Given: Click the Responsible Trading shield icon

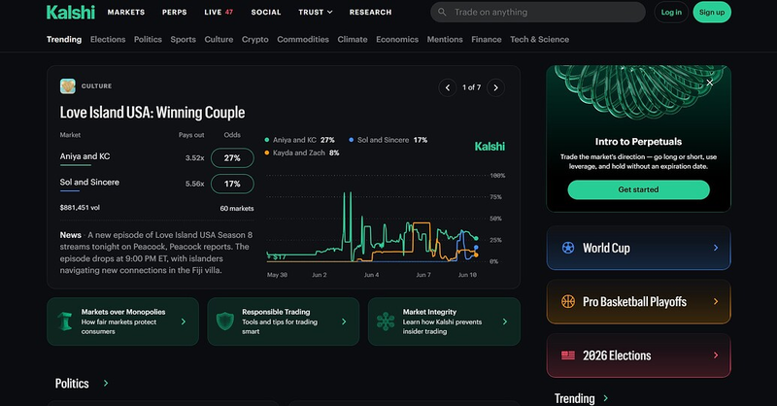Looking at the screenshot, I should pyautogui.click(x=225, y=321).
